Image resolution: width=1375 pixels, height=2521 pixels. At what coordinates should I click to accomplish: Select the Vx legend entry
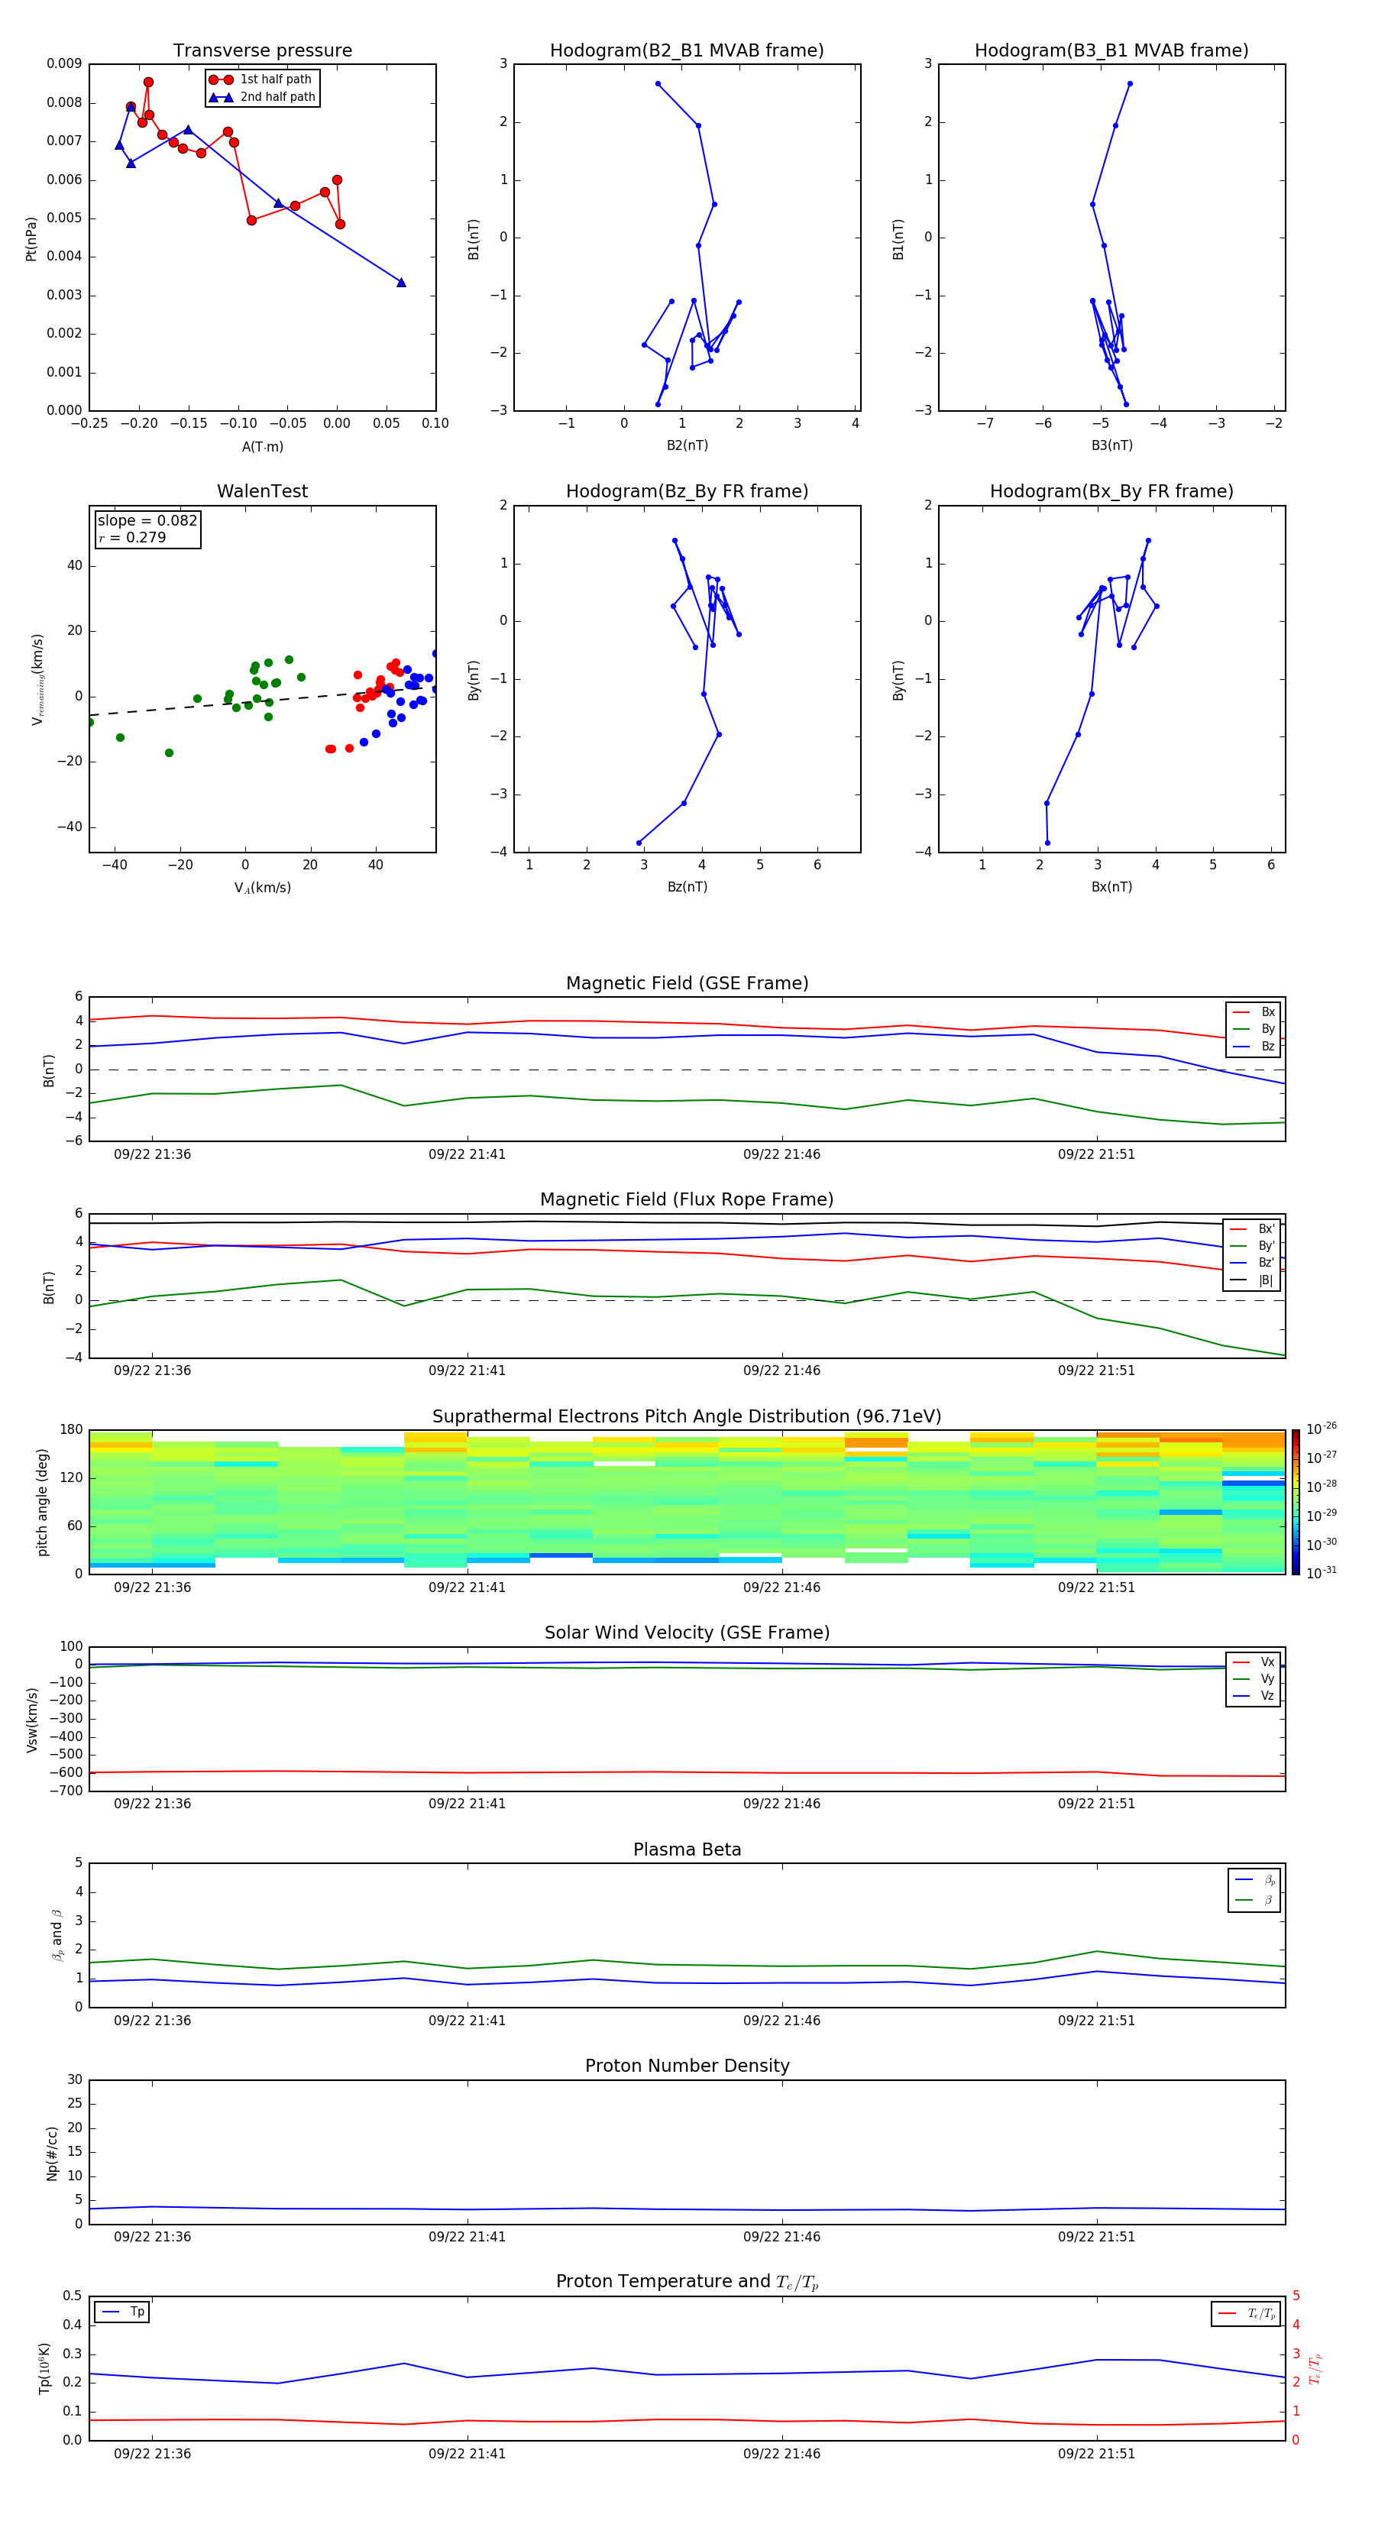[1254, 1662]
